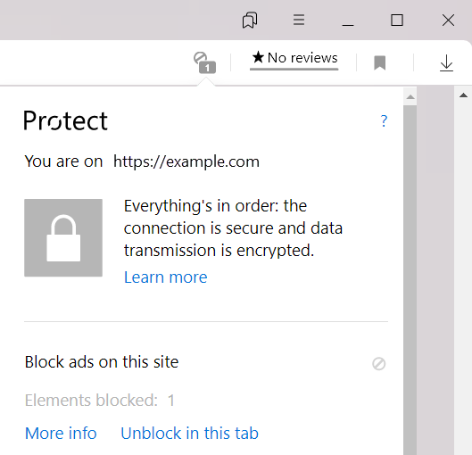The height and width of the screenshot is (455, 472).
Task: Open the bookmarks collections icon in title bar
Action: 250,21
